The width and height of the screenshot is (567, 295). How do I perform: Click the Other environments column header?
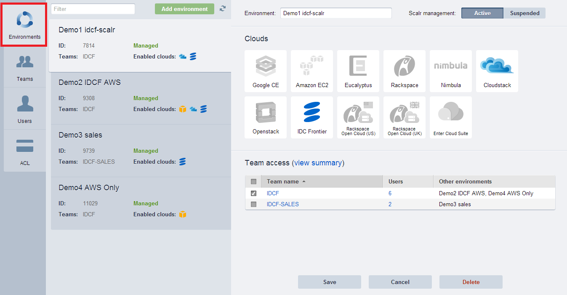pyautogui.click(x=494, y=182)
